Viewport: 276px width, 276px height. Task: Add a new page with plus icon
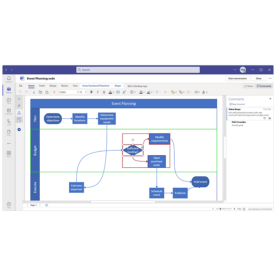[47, 205]
